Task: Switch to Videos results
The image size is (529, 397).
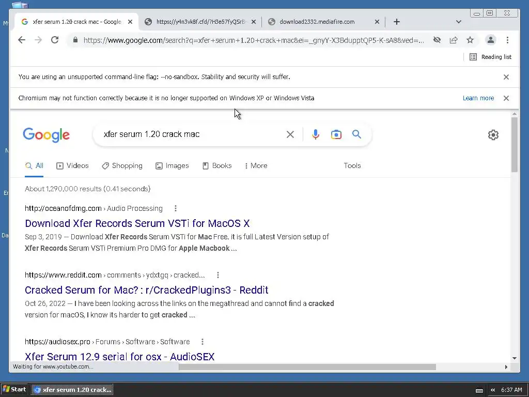Action: tap(72, 166)
